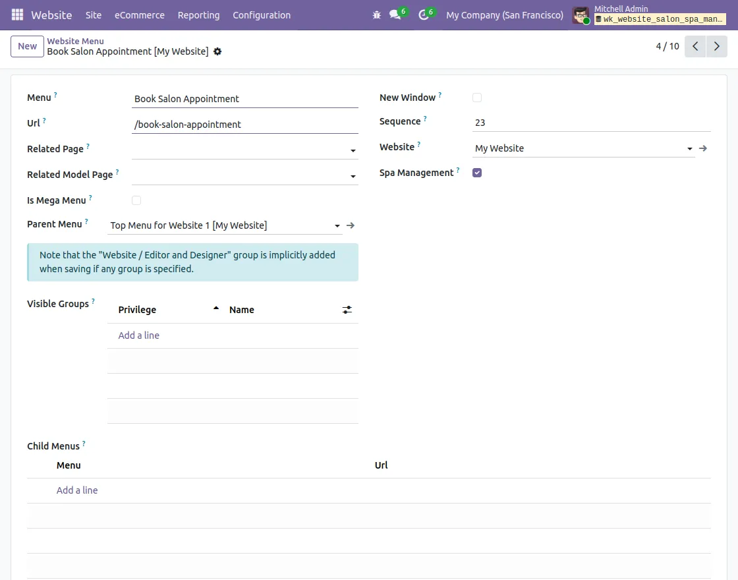Show the Sequence help tooltip
Image resolution: width=738 pixels, height=580 pixels.
[425, 119]
